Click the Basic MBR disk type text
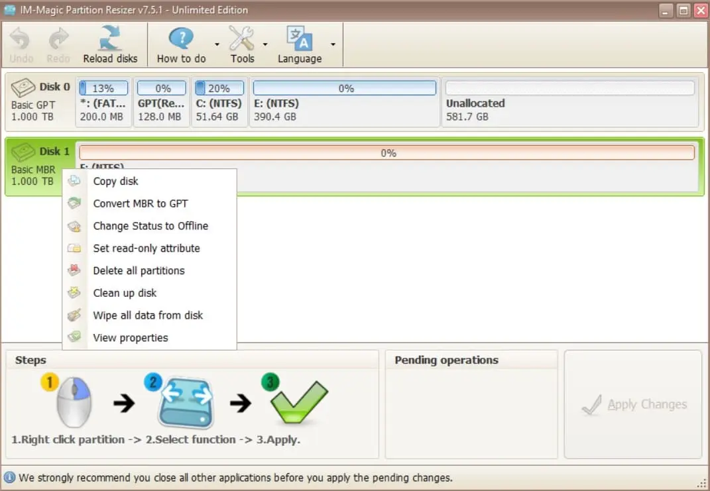Screen dimensions: 710x491 tap(33, 170)
